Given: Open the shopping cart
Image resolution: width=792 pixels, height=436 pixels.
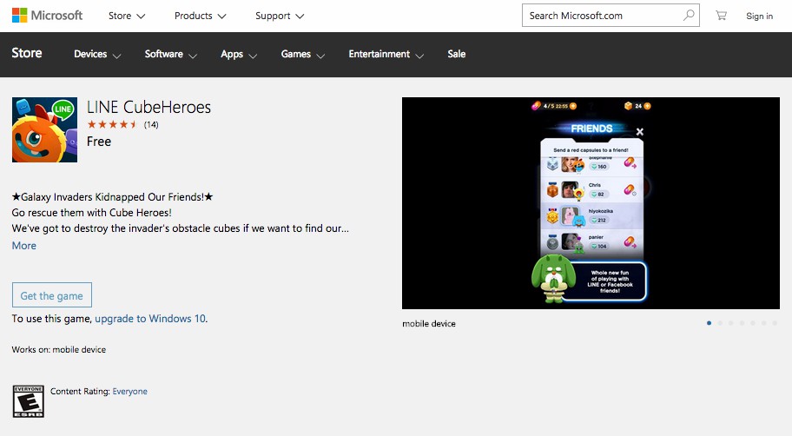Looking at the screenshot, I should (721, 16).
